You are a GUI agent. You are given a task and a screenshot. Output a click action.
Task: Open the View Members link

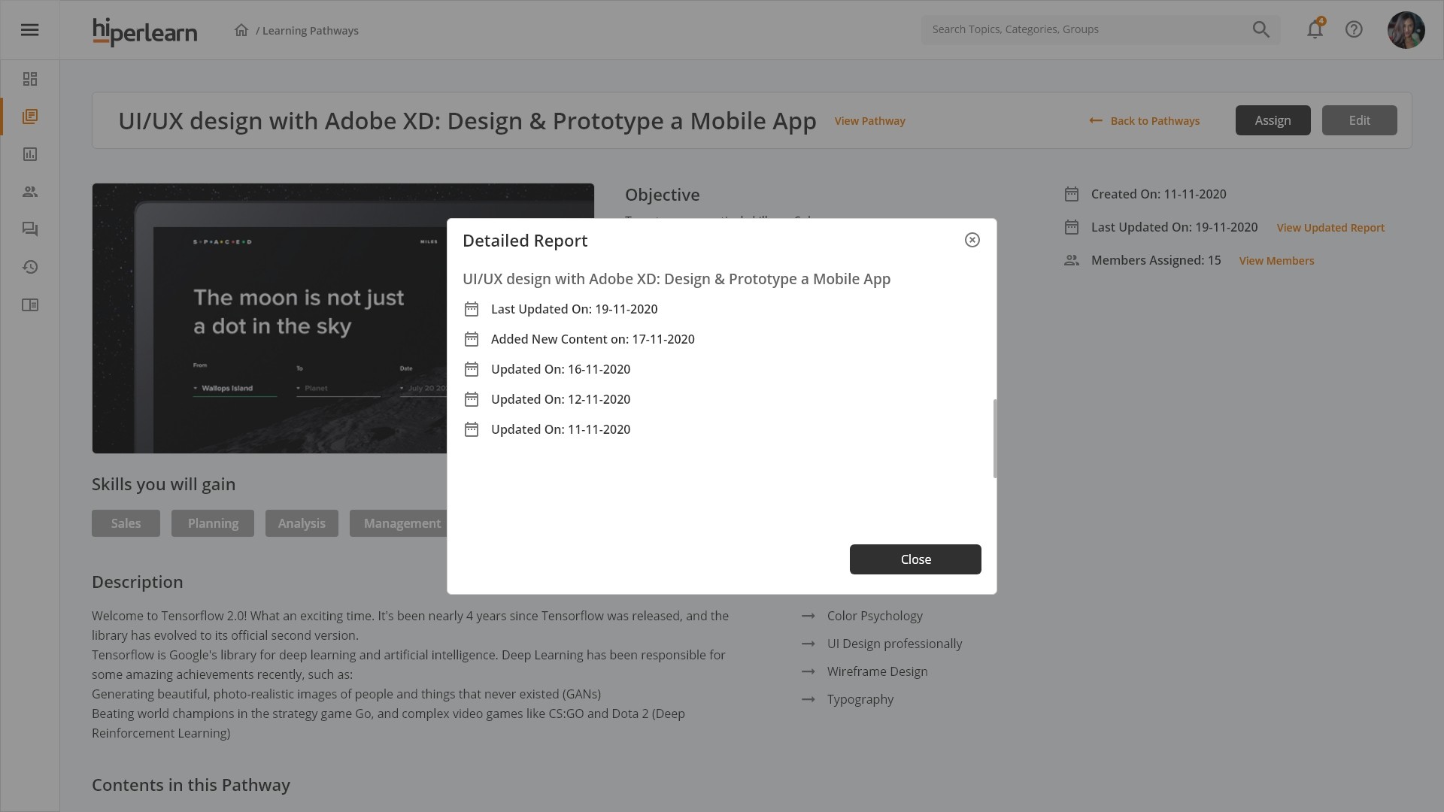(1276, 261)
